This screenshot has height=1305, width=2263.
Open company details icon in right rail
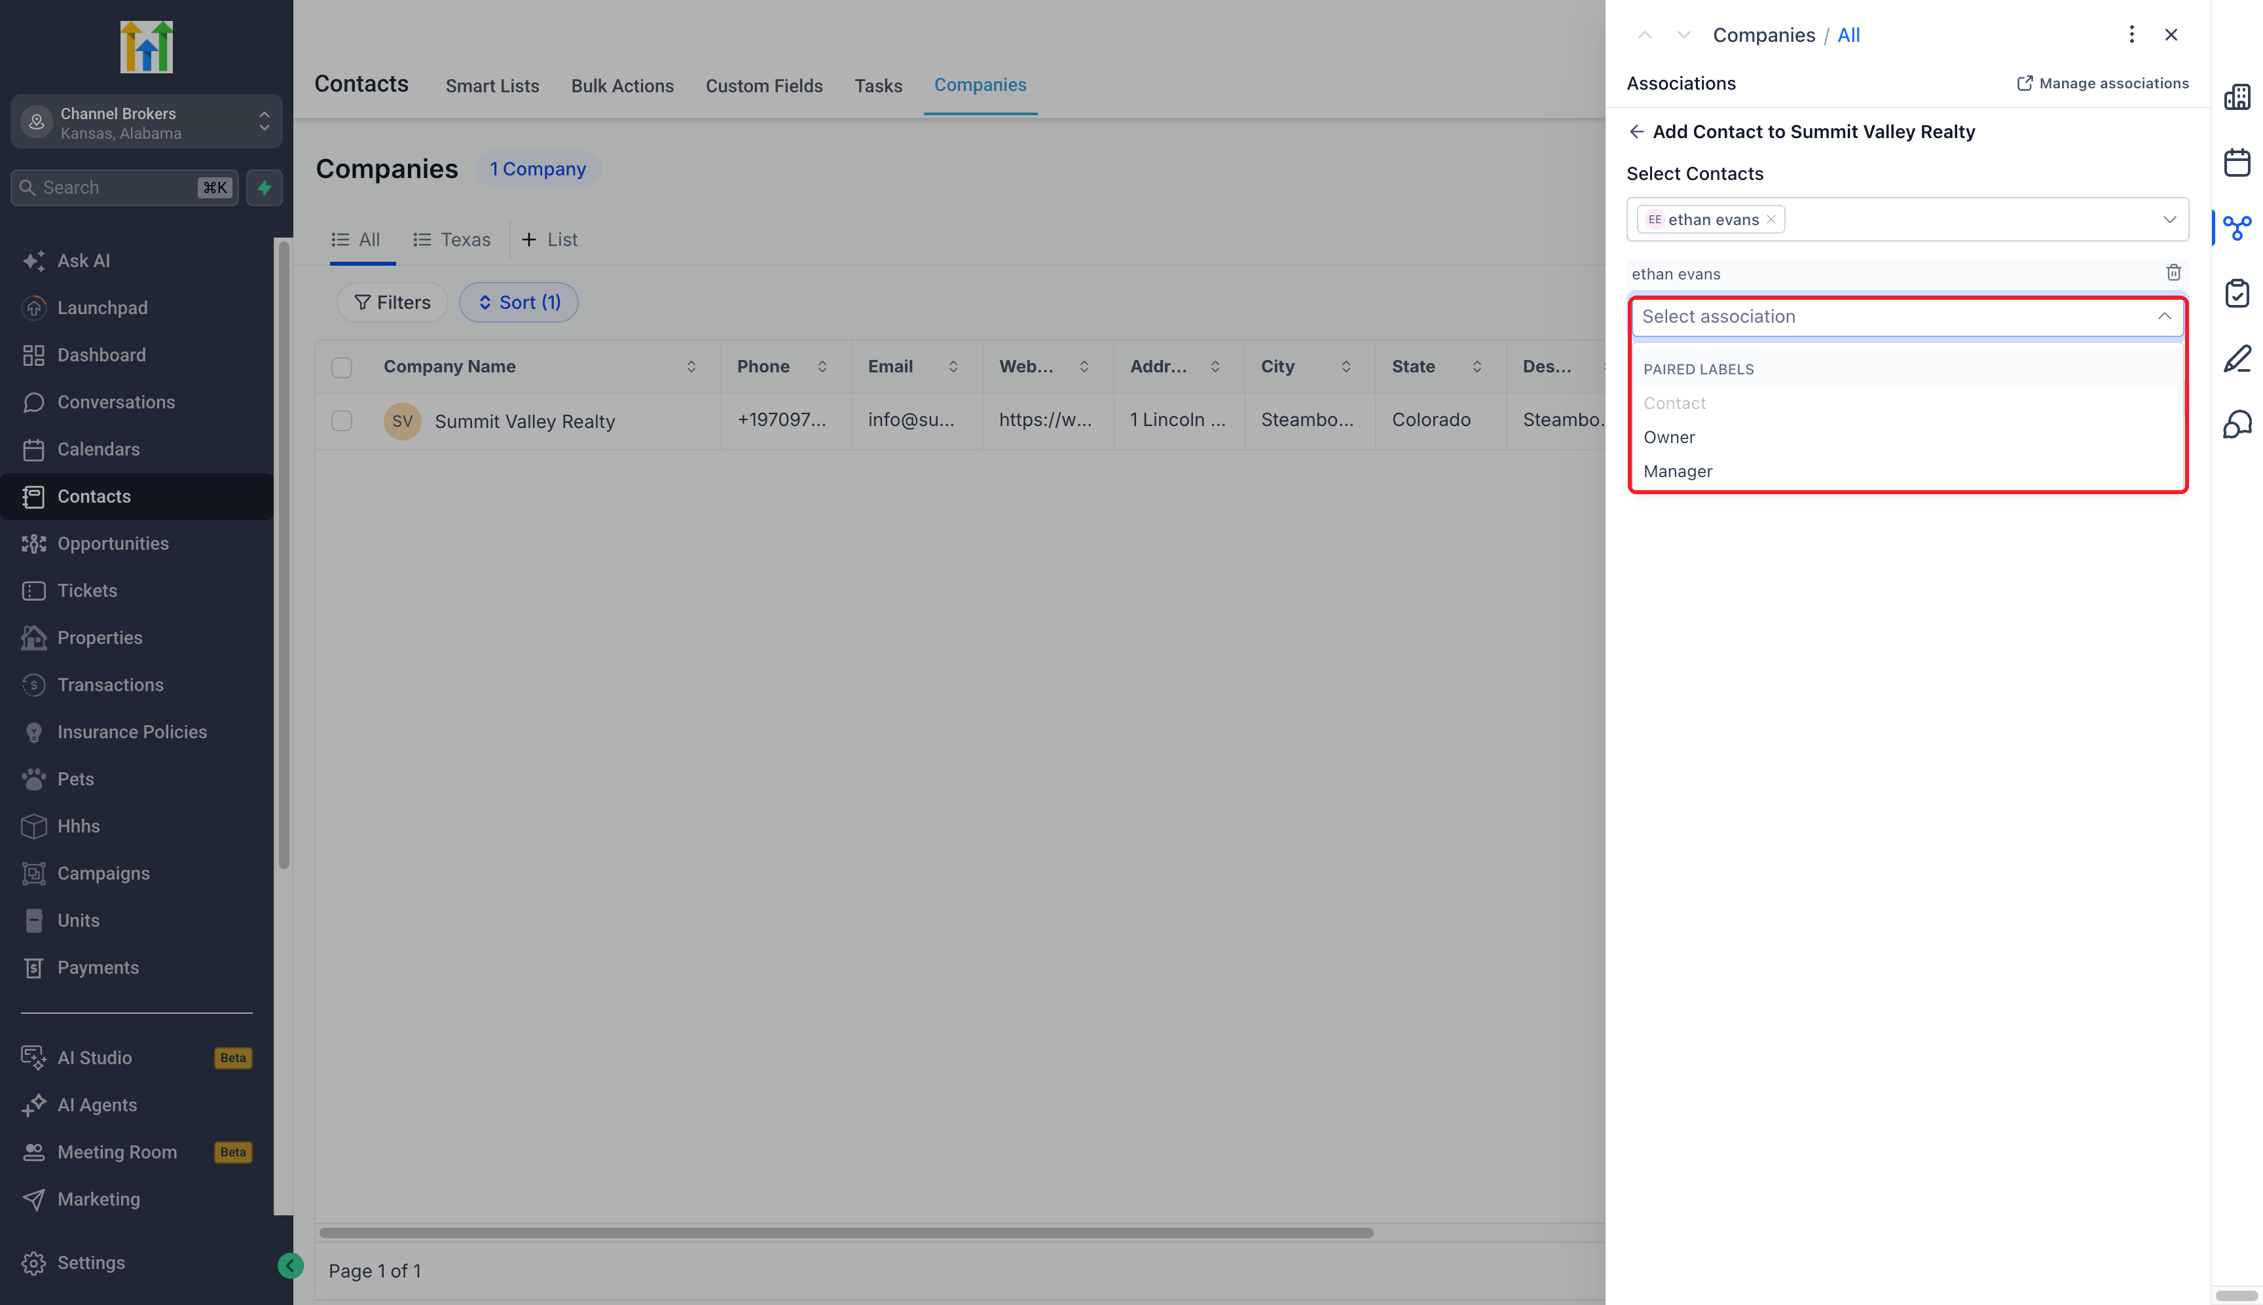(2237, 97)
